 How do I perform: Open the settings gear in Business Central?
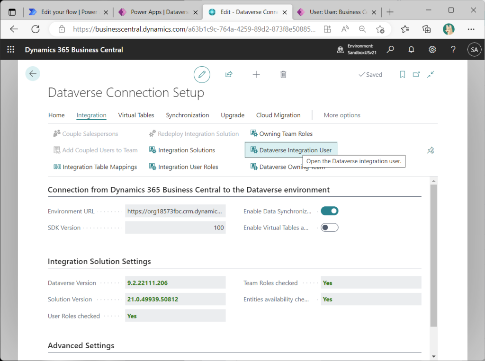pos(432,50)
